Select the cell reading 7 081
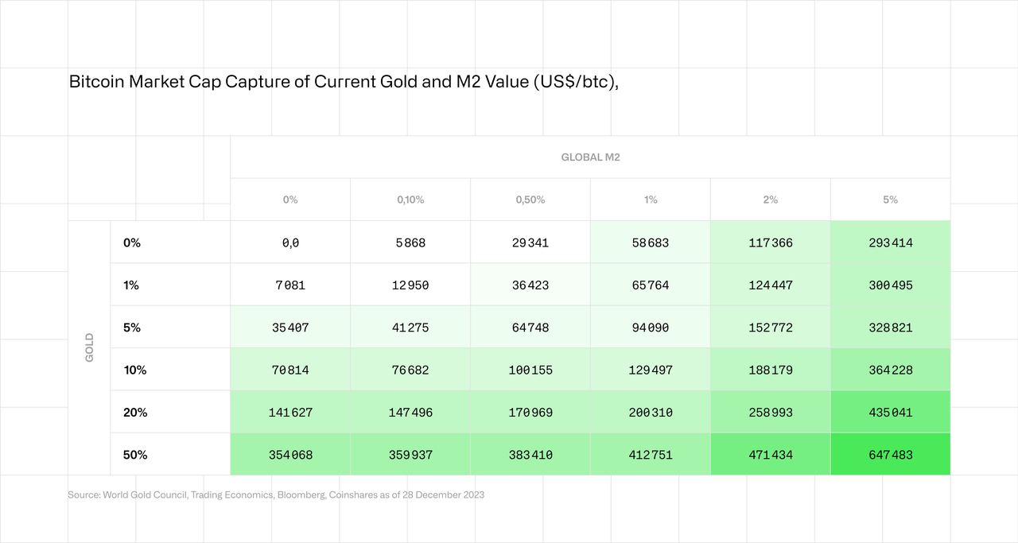The height and width of the screenshot is (543, 1018). pyautogui.click(x=290, y=285)
